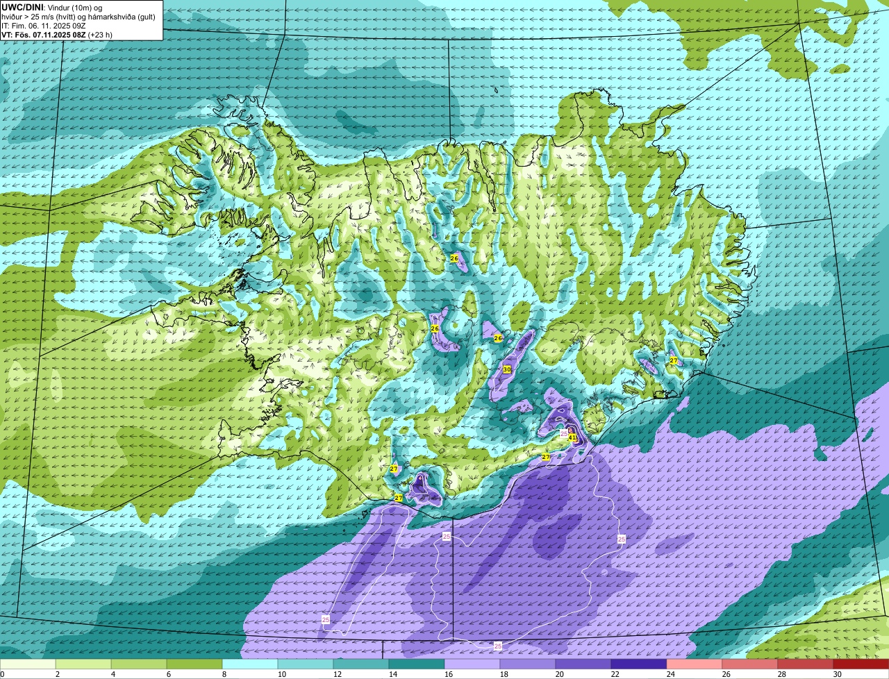Image resolution: width=889 pixels, height=679 pixels.
Task: Click the yellow 30 gust marker on map
Action: point(507,369)
